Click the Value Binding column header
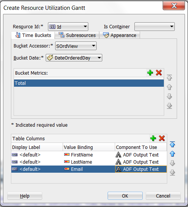Screen dimensions: 188x207 click(89, 147)
